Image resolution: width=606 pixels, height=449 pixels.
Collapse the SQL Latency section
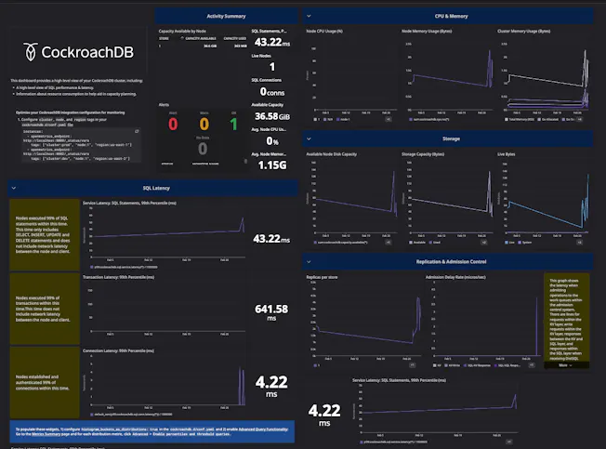[14, 188]
